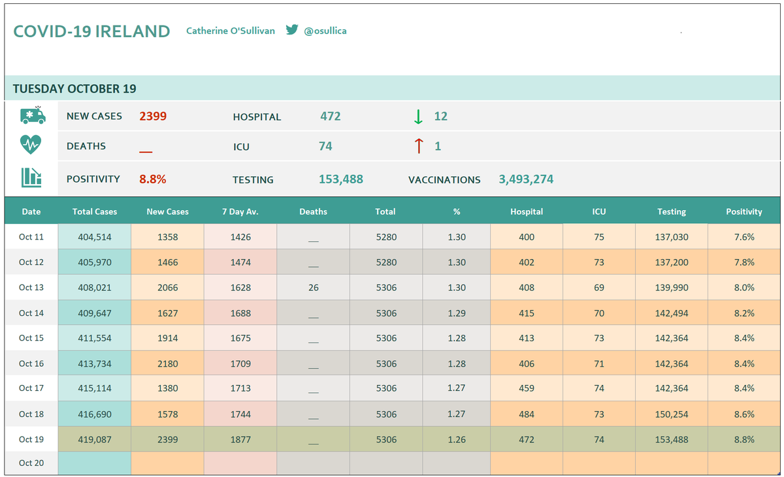Click the Twitter bird icon beside @osullica
Image resolution: width=784 pixels, height=477 pixels.
pyautogui.click(x=292, y=30)
